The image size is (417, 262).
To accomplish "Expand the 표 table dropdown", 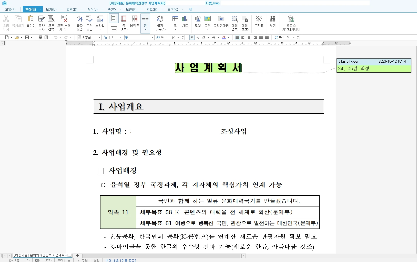I will [175, 29].
